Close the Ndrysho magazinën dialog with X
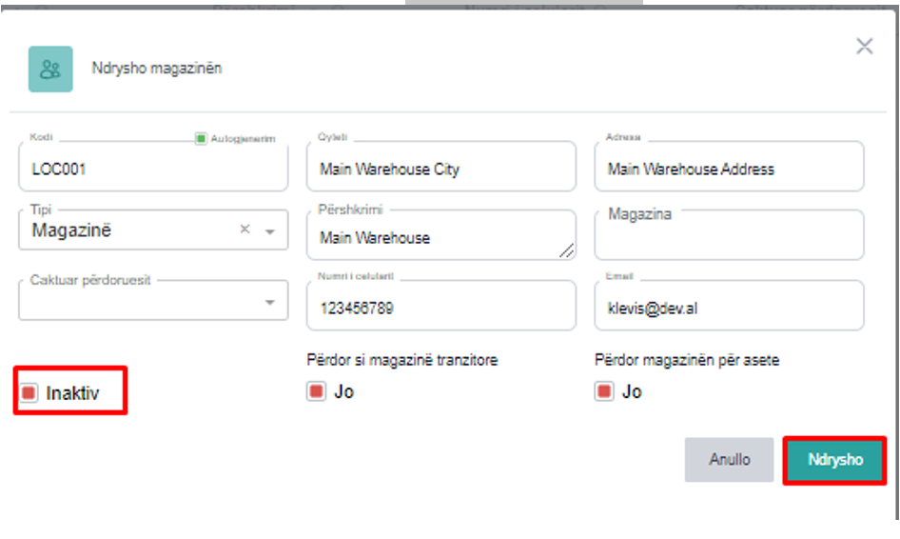Viewport: 900px width, 539px height. click(x=864, y=47)
